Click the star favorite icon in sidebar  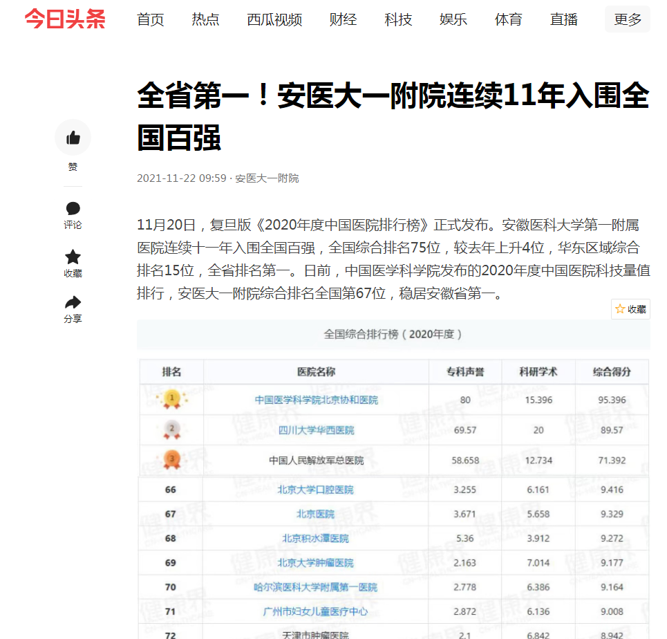tap(73, 257)
